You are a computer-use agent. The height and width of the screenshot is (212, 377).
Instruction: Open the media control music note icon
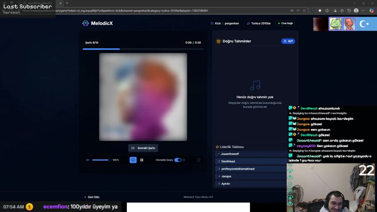(335, 11)
